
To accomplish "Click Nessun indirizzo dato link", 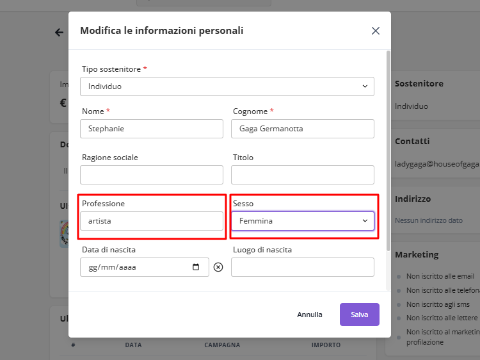I will (428, 220).
